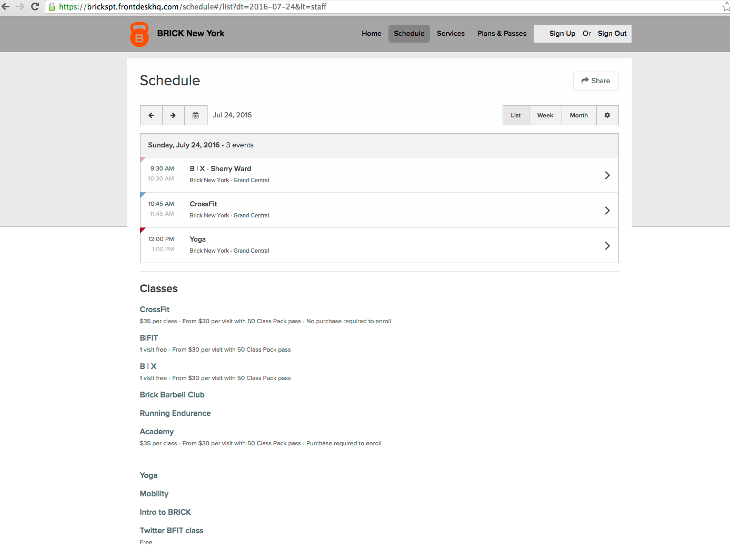Select the CrossFit event title in schedule
This screenshot has width=730, height=559.
coord(203,204)
